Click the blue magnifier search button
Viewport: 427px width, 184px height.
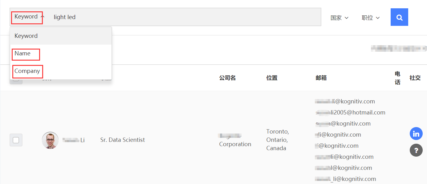click(399, 17)
